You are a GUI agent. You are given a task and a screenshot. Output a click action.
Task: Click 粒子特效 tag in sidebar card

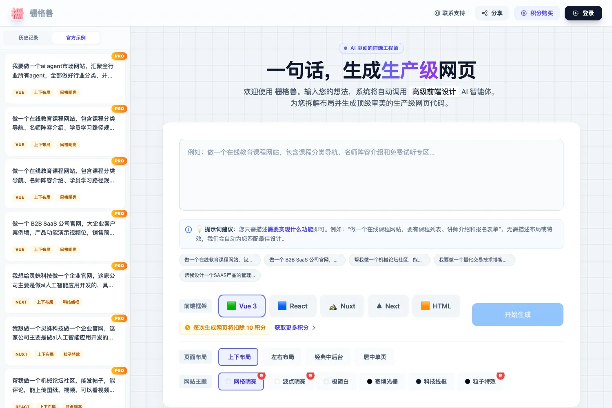(72, 355)
